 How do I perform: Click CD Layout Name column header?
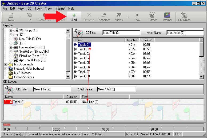click(x=33, y=97)
